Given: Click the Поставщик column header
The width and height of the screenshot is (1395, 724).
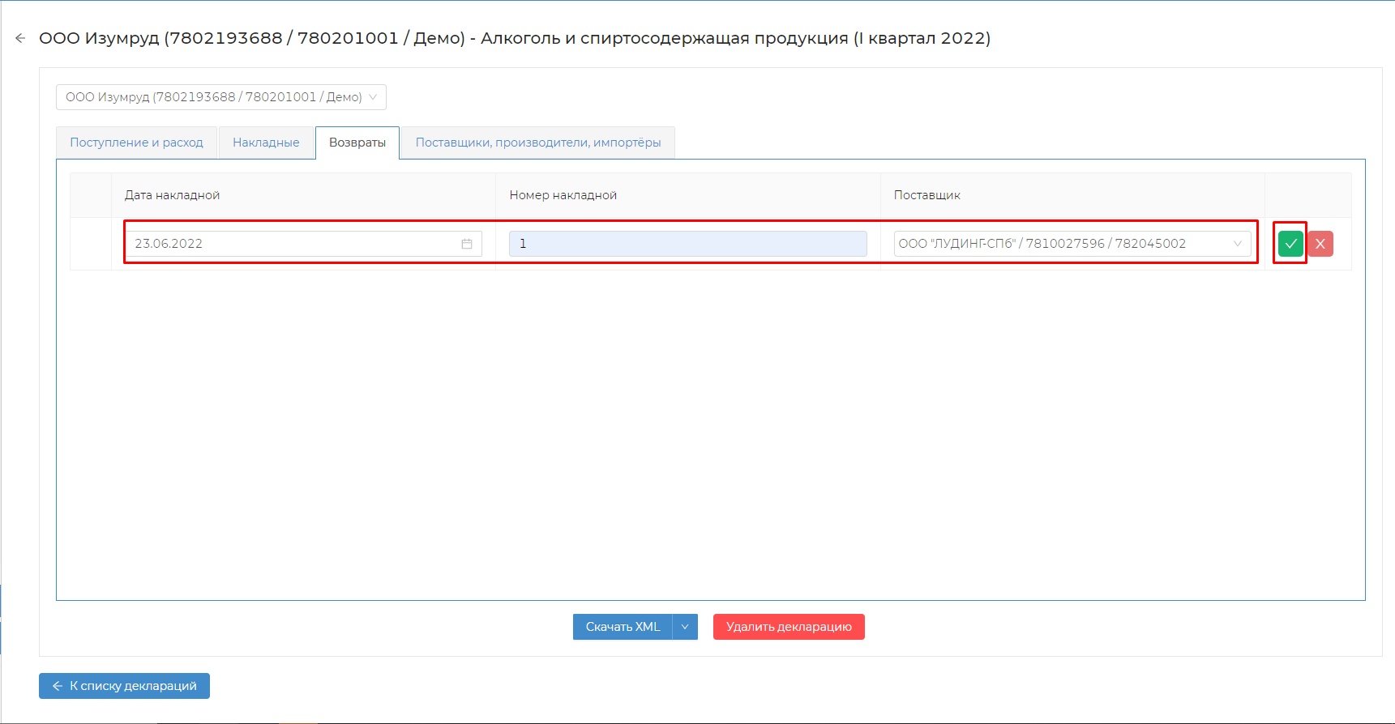Looking at the screenshot, I should pos(926,195).
